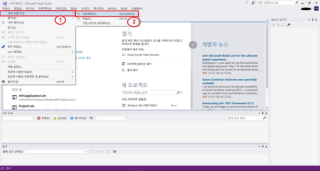The height and width of the screenshot is (171, 320).
Task: Open Solution Explorer properties wrench
Action: coord(288,25)
